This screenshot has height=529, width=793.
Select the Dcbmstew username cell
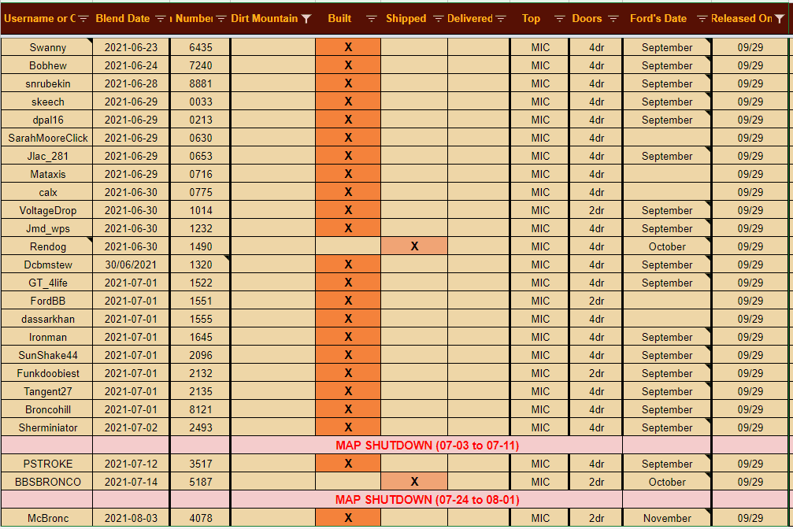click(47, 265)
